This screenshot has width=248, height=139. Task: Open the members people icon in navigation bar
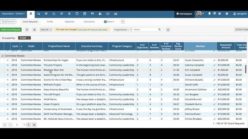[100, 14]
